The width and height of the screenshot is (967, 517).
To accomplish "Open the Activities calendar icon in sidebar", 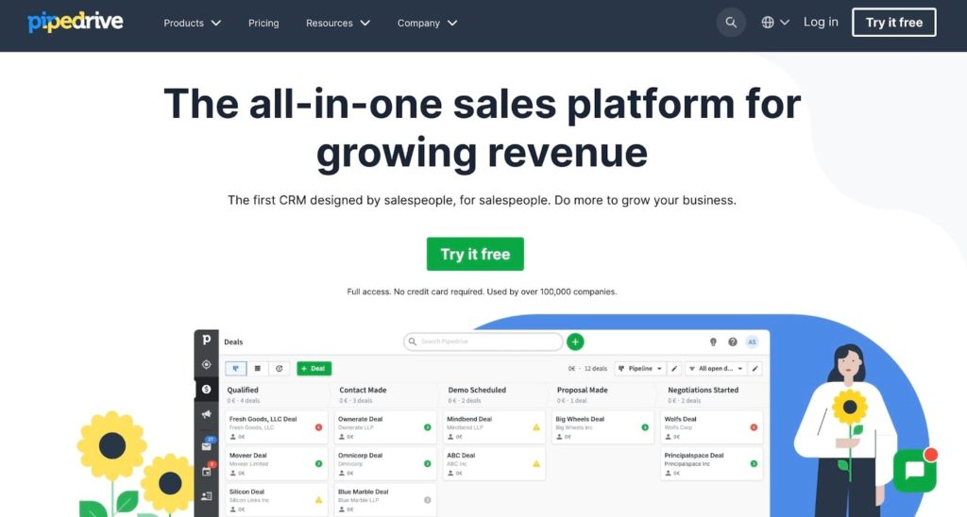I will tap(207, 471).
